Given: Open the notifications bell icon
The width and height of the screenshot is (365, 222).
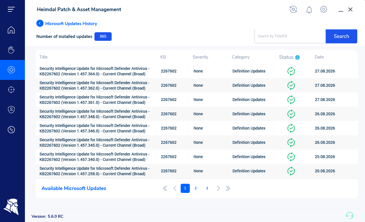Looking at the screenshot, I should pyautogui.click(x=309, y=10).
